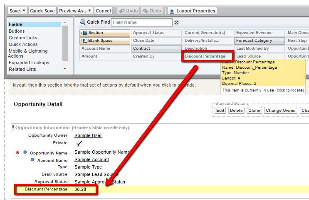
Task: Click the Discount Percentage value 38.28
Action: pyautogui.click(x=80, y=189)
